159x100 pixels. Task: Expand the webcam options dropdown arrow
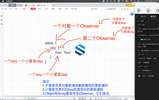(142, 10)
